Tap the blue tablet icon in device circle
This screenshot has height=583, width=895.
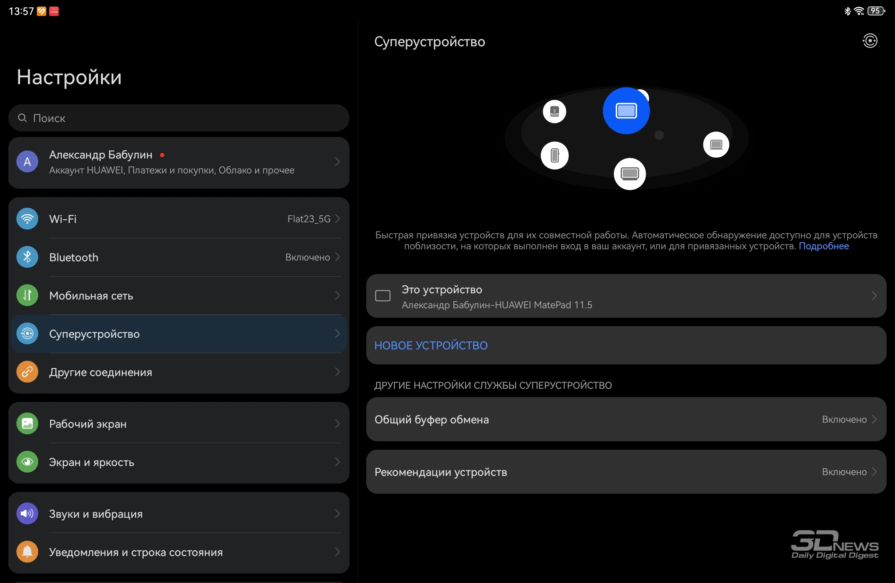(x=626, y=110)
